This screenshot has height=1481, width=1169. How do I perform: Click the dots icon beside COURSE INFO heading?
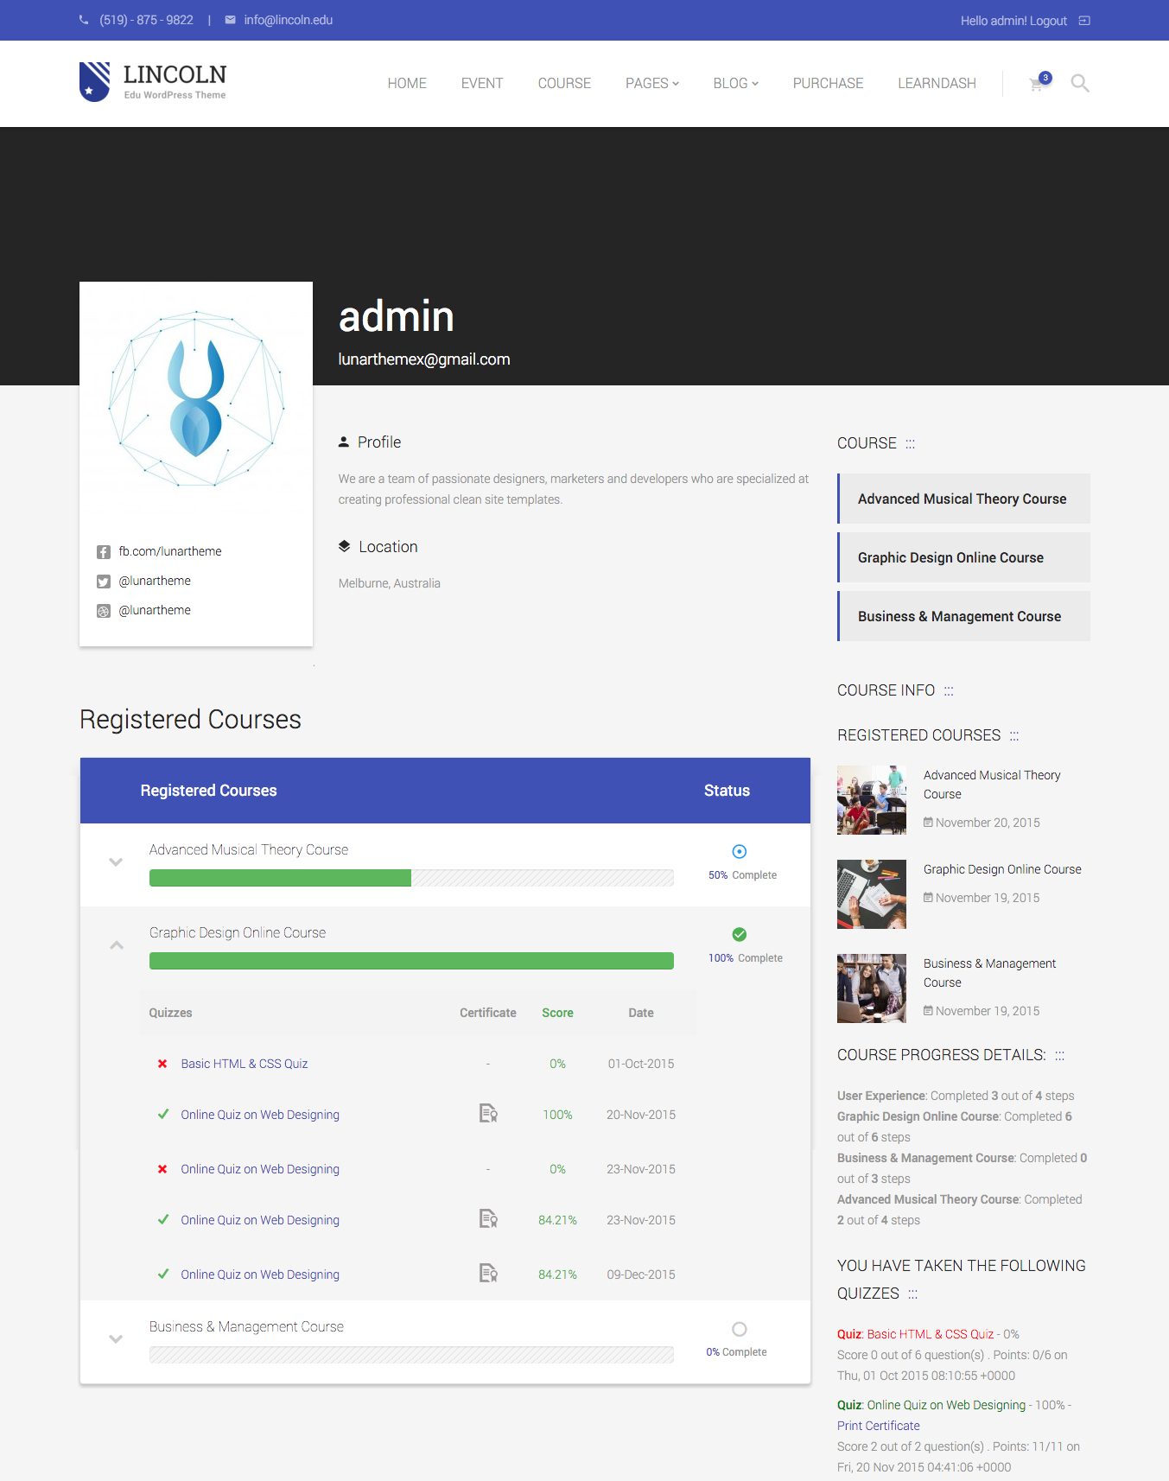(x=949, y=690)
